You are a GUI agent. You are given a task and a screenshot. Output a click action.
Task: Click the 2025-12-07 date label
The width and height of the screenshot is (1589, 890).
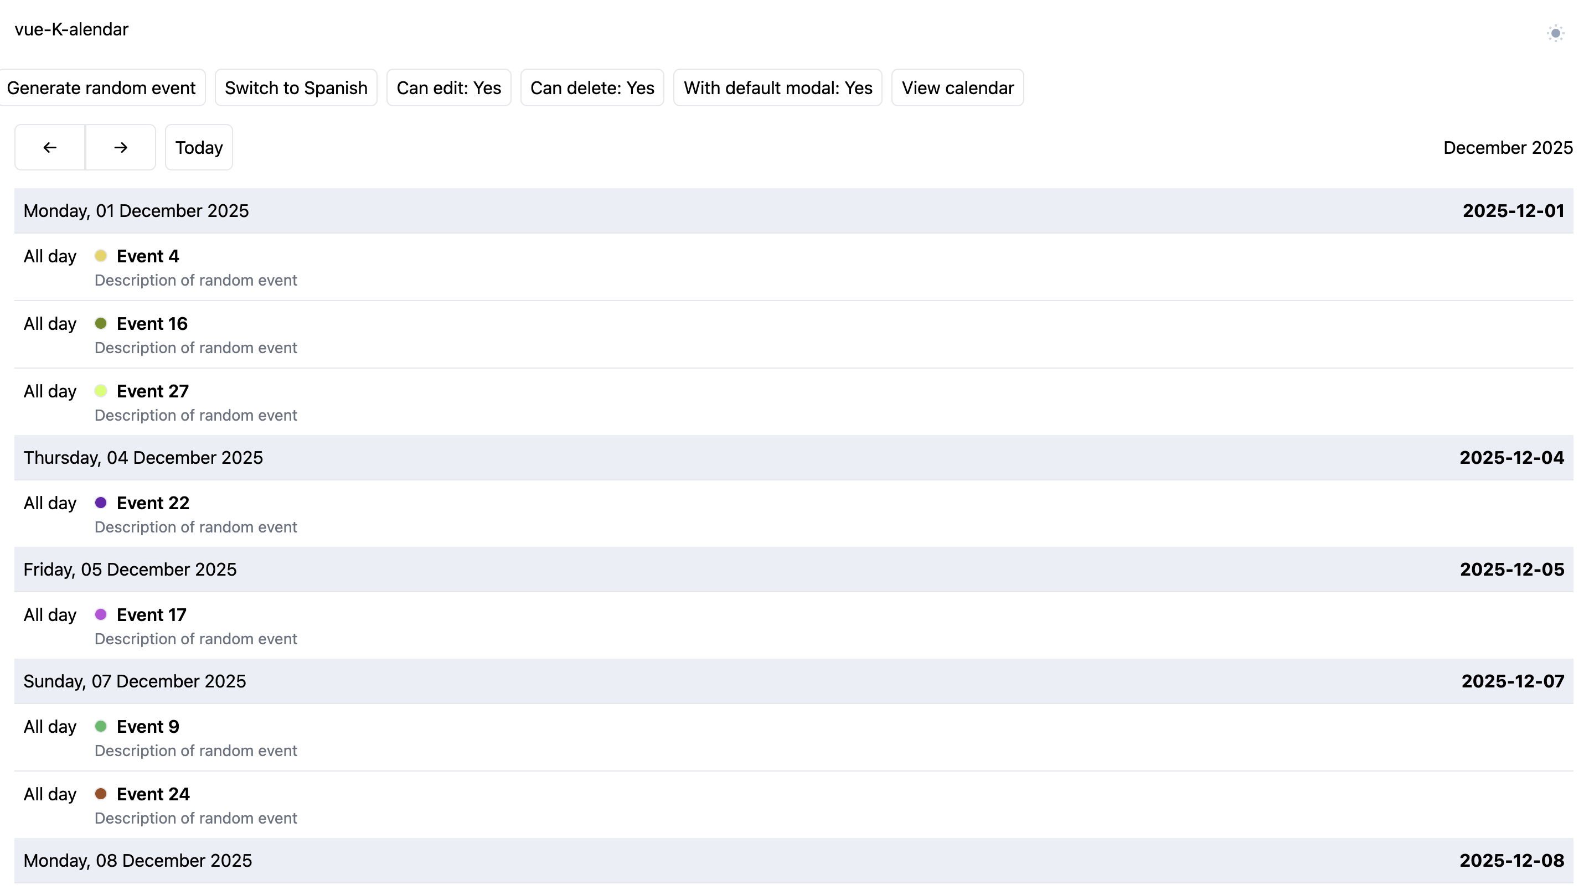coord(1512,681)
